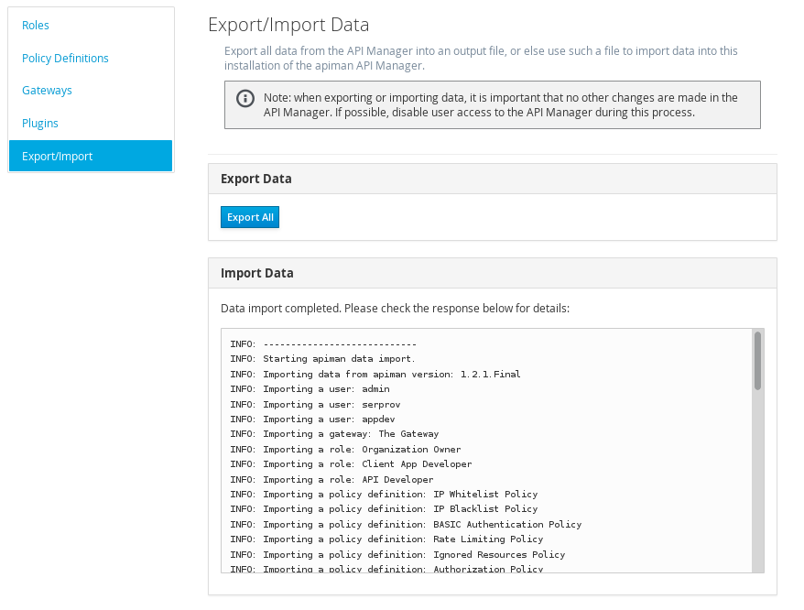The image size is (804, 610).
Task: Open the Roles section
Action: (36, 25)
